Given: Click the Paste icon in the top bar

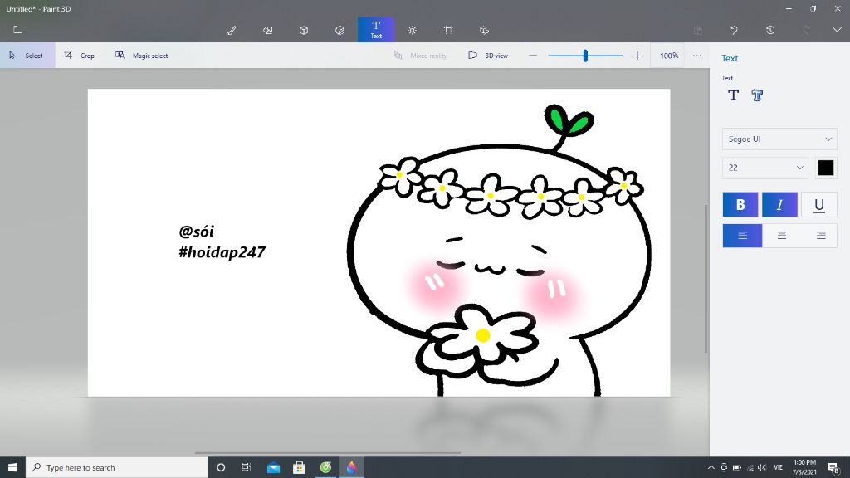Looking at the screenshot, I should tap(698, 30).
